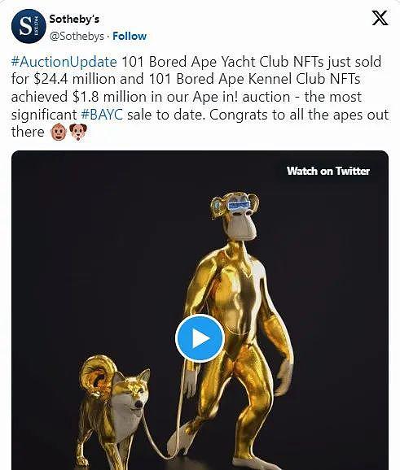This screenshot has width=400, height=470.
Task: Open the #BAYC hashtag
Action: click(x=102, y=115)
